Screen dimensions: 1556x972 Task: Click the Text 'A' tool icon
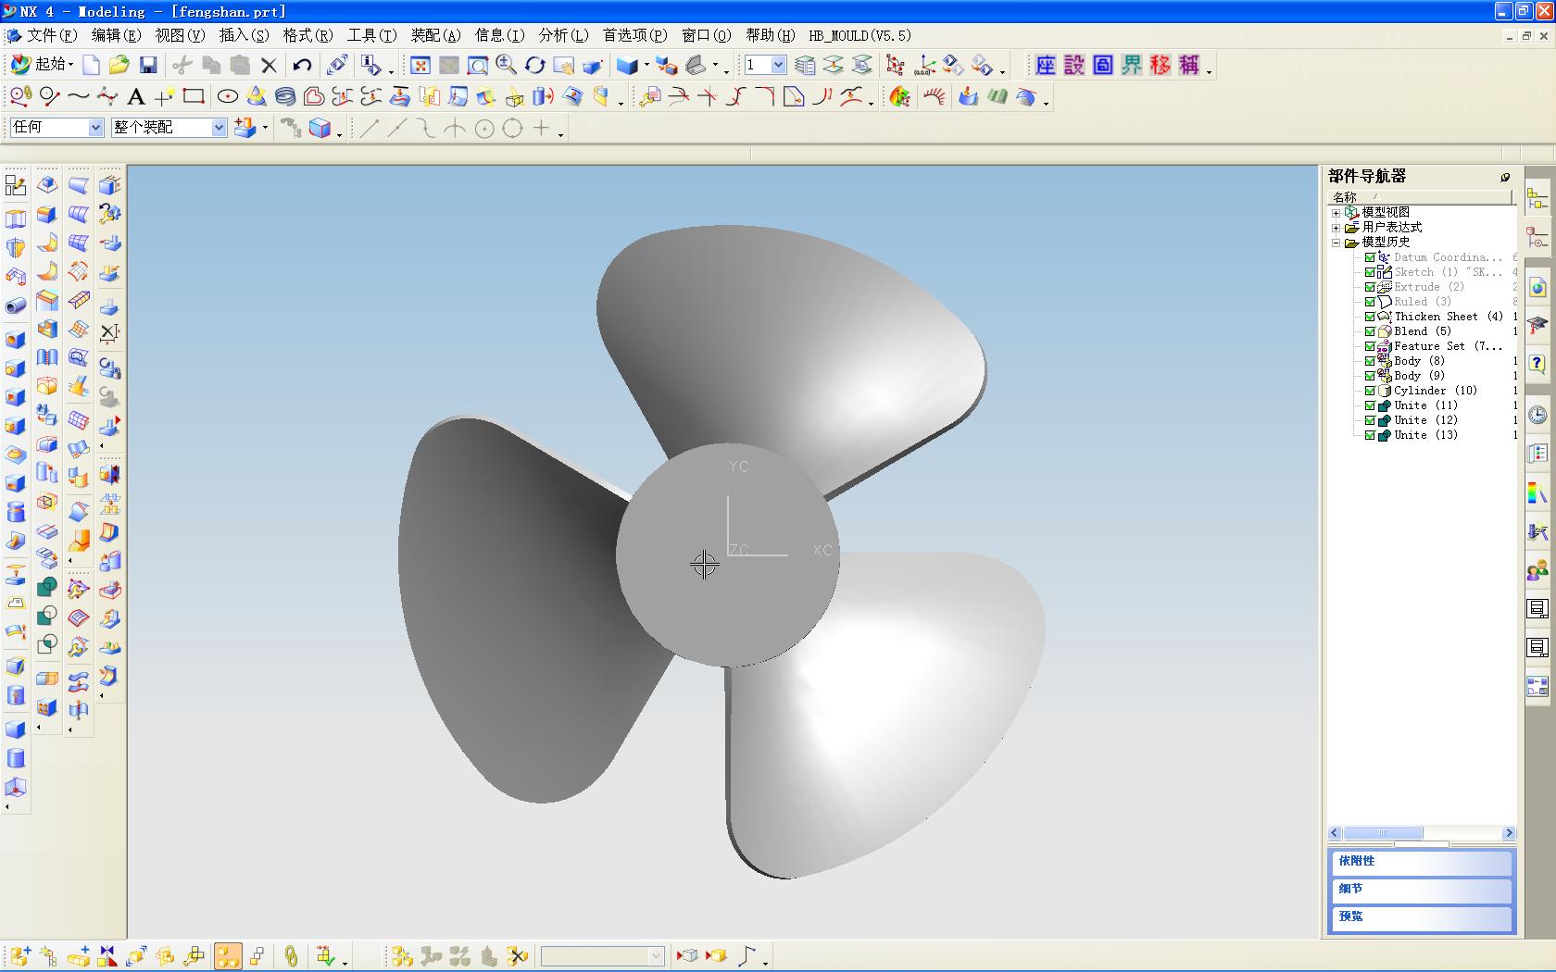click(136, 96)
